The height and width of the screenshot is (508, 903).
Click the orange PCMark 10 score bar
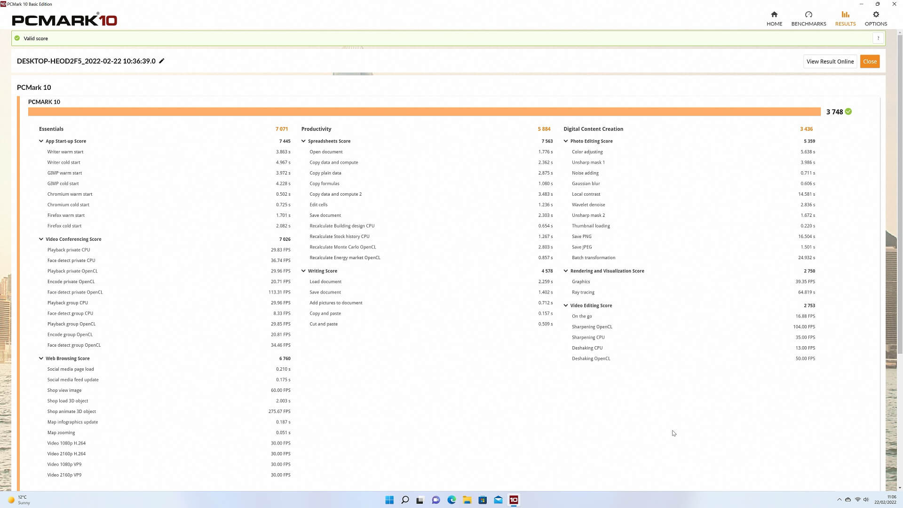(x=424, y=111)
